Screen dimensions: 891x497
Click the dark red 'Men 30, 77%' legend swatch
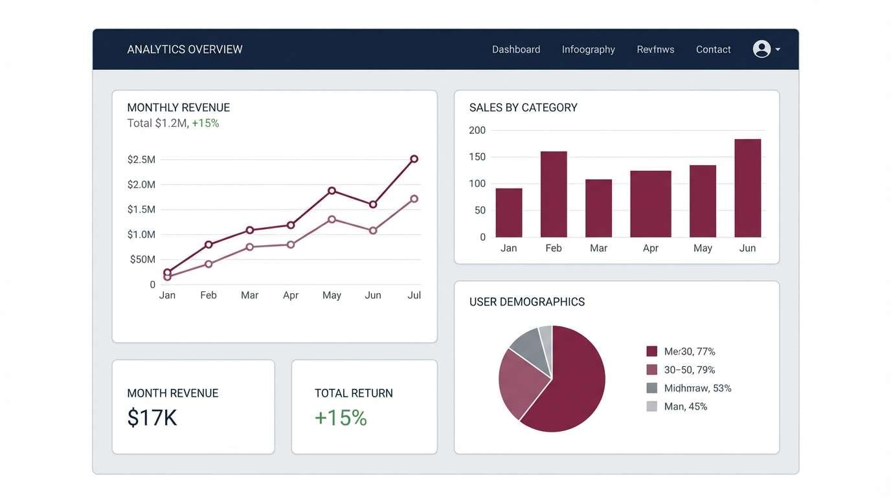coord(651,351)
